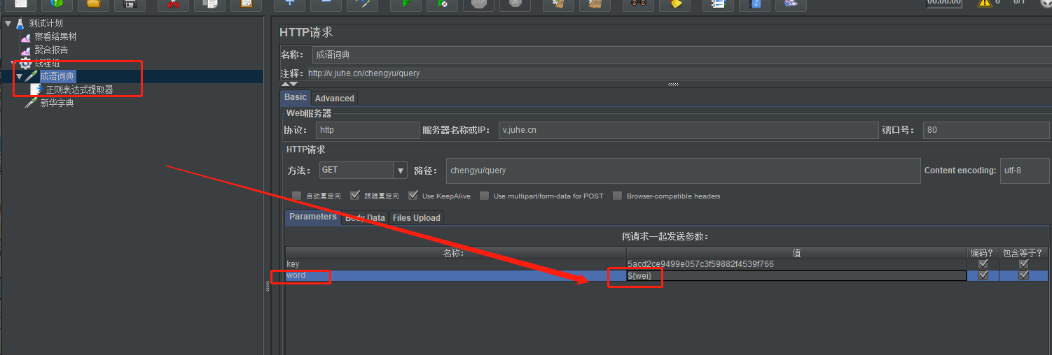
Task: Enable Browser-compatible headers checkbox
Action: pyautogui.click(x=617, y=196)
